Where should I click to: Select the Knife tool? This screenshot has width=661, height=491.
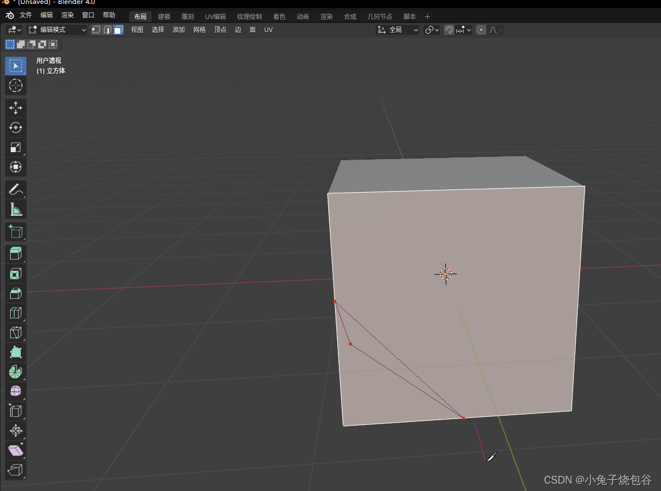16,333
